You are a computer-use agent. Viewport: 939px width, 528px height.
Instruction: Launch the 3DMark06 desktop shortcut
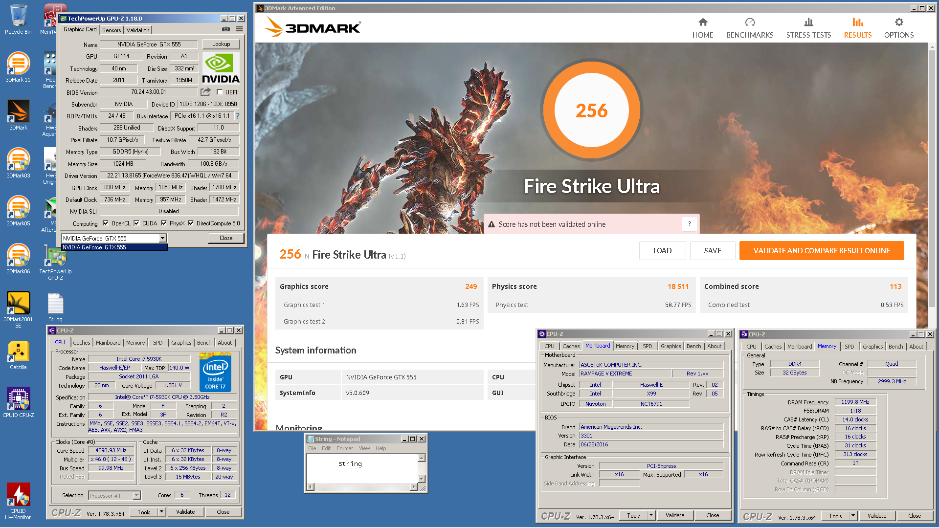(18, 259)
